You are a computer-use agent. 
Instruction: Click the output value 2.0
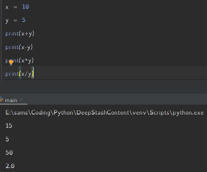[x=10, y=166]
